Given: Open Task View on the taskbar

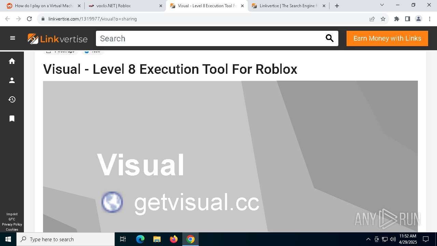Looking at the screenshot, I should [123, 239].
